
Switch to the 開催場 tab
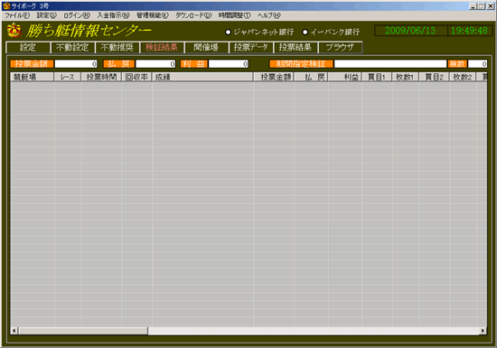pos(206,47)
